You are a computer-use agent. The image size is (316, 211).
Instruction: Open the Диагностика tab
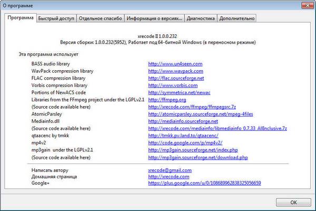201,18
